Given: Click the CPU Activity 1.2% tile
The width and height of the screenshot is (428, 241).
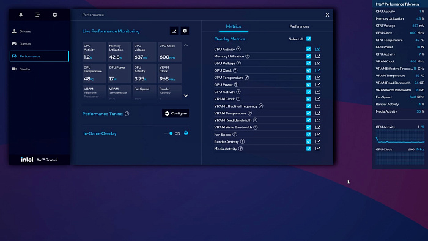Looking at the screenshot, I should point(94,51).
